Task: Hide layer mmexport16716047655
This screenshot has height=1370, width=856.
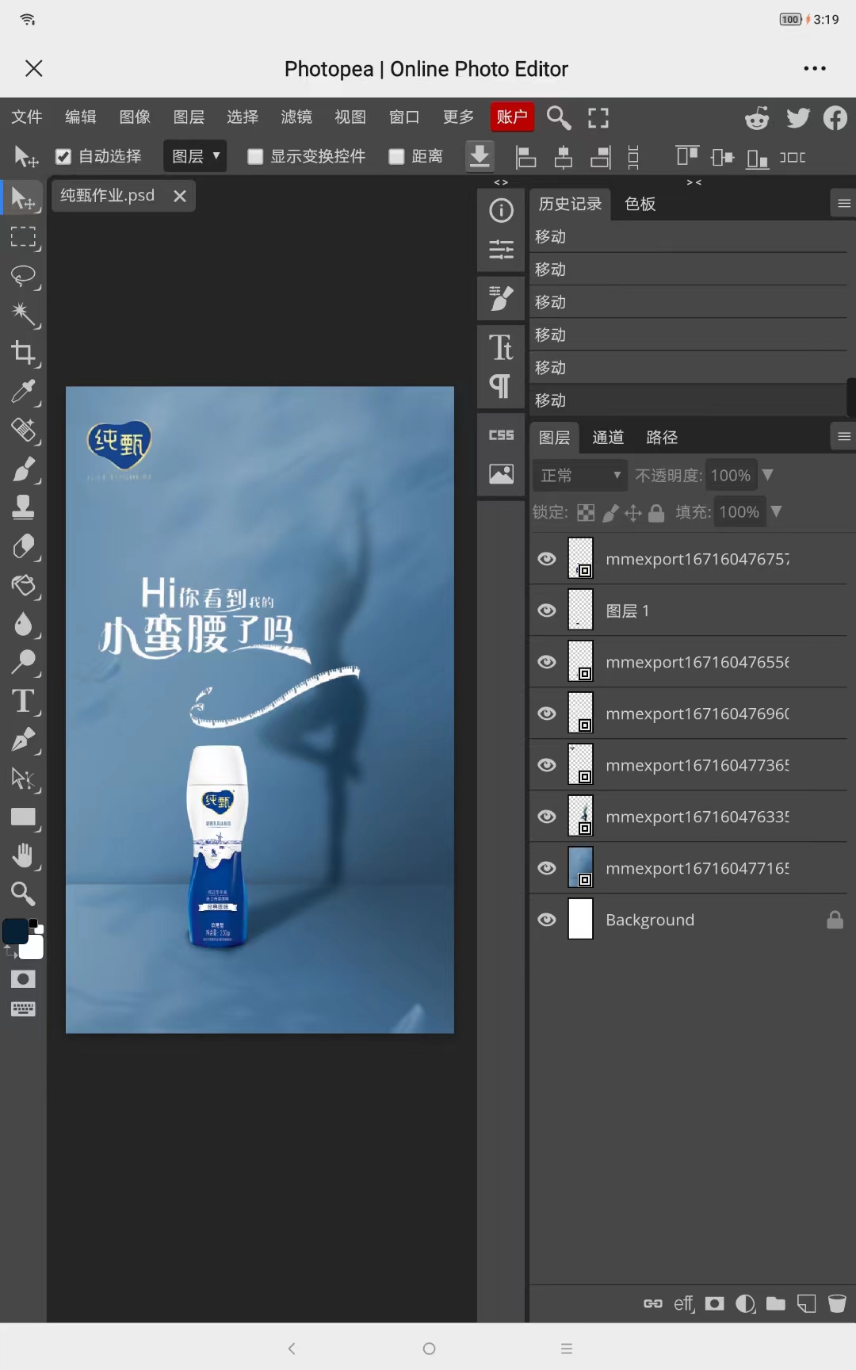Action: (547, 662)
